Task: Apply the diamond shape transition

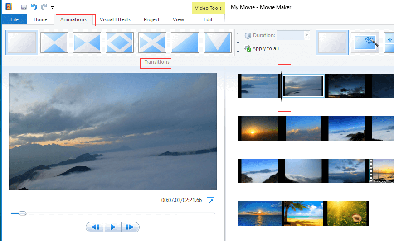Action: pyautogui.click(x=120, y=43)
